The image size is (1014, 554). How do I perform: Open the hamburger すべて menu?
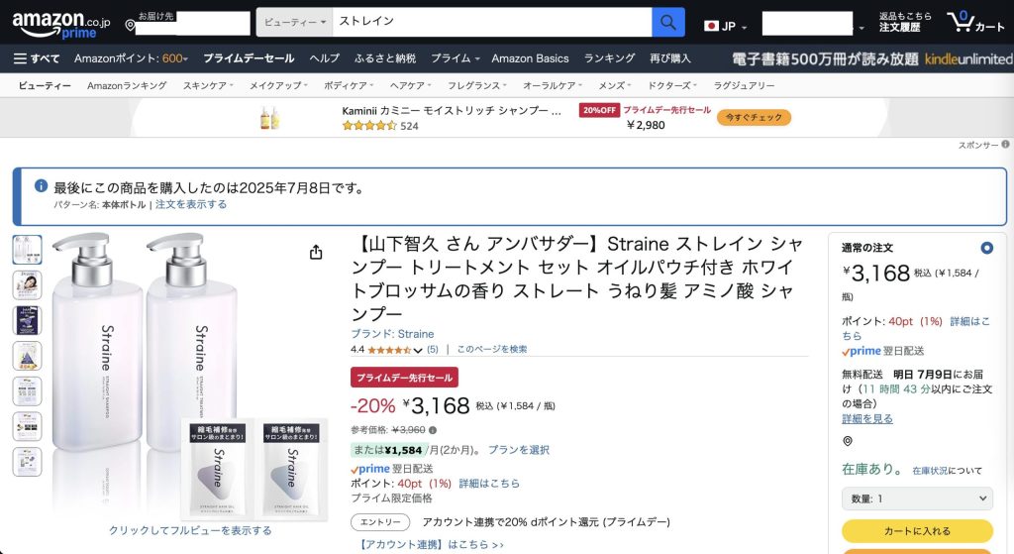(37, 58)
